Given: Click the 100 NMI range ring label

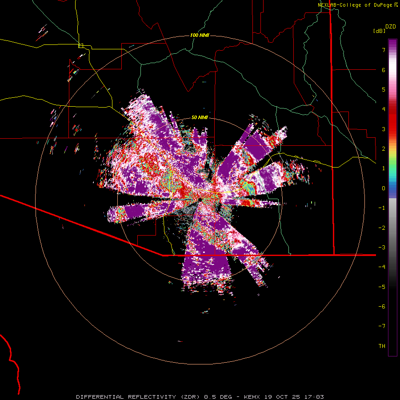Looking at the screenshot, I should 200,35.
